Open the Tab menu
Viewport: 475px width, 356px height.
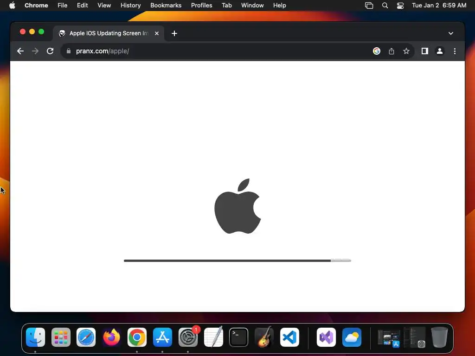[x=226, y=5]
